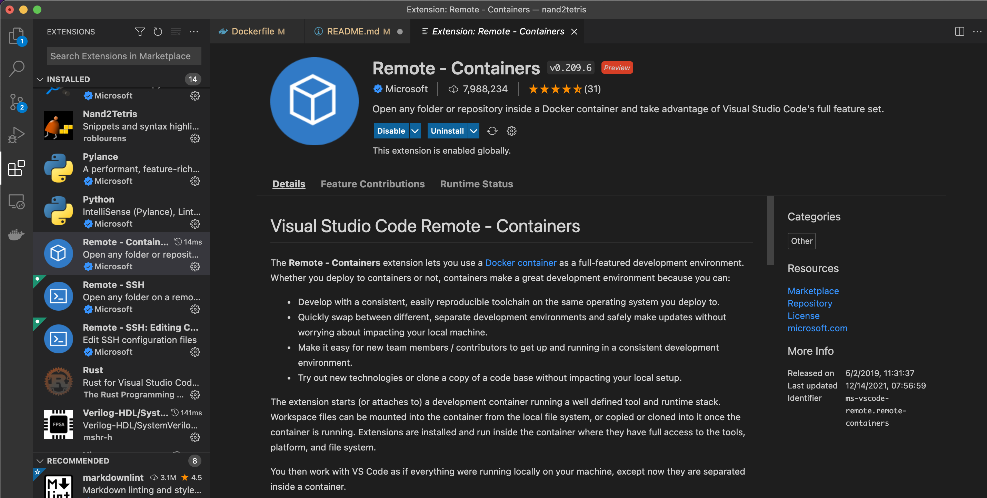Switch to Feature Contributions tab
Screen dimensions: 987x498
pyautogui.click(x=372, y=184)
